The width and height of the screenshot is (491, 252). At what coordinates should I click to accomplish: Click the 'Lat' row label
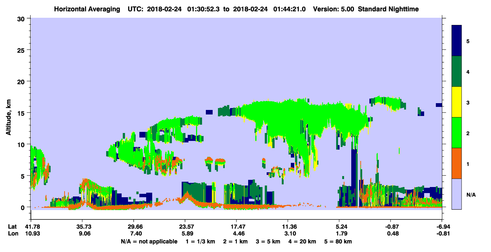(x=12, y=227)
